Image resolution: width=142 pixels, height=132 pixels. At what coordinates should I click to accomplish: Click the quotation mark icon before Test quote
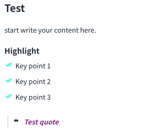pyautogui.click(x=16, y=120)
